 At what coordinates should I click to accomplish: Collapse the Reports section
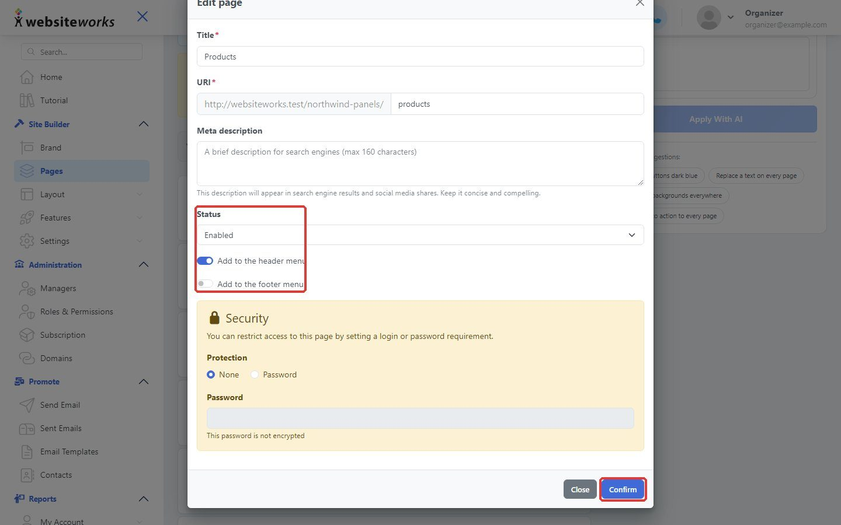coord(144,499)
